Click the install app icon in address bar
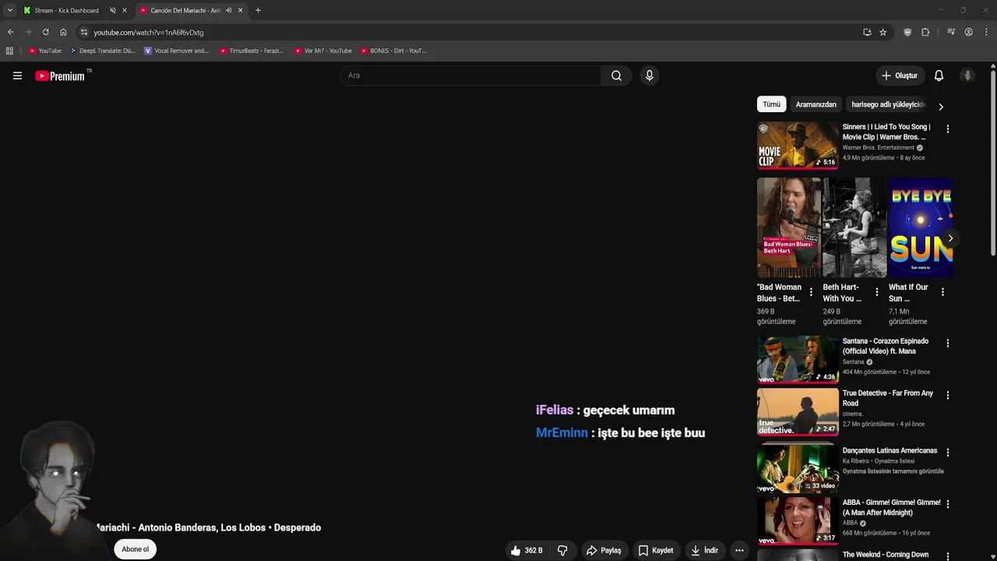997x561 pixels. [867, 32]
